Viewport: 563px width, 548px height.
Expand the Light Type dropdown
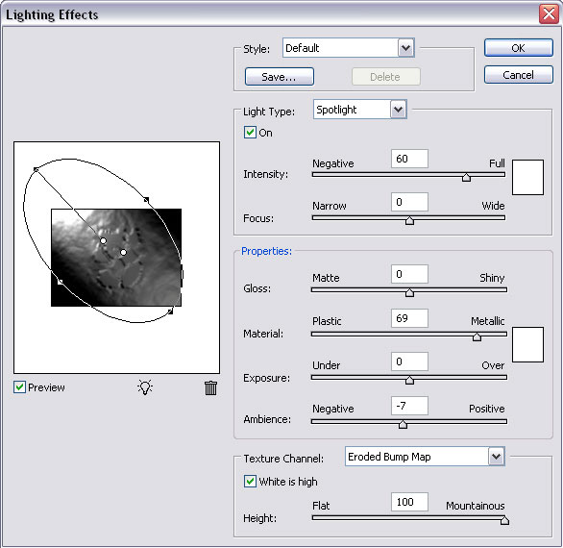pyautogui.click(x=398, y=110)
